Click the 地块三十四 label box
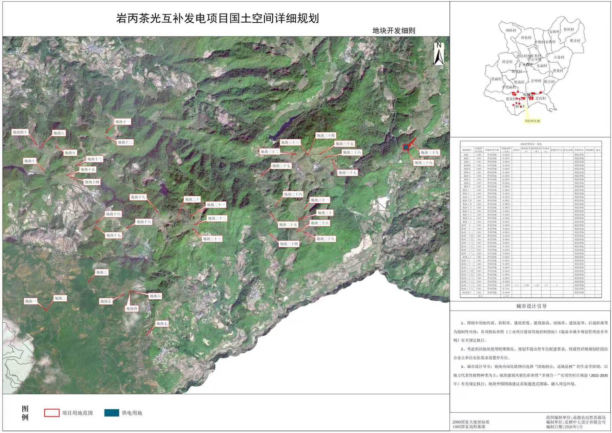 pyautogui.click(x=325, y=136)
